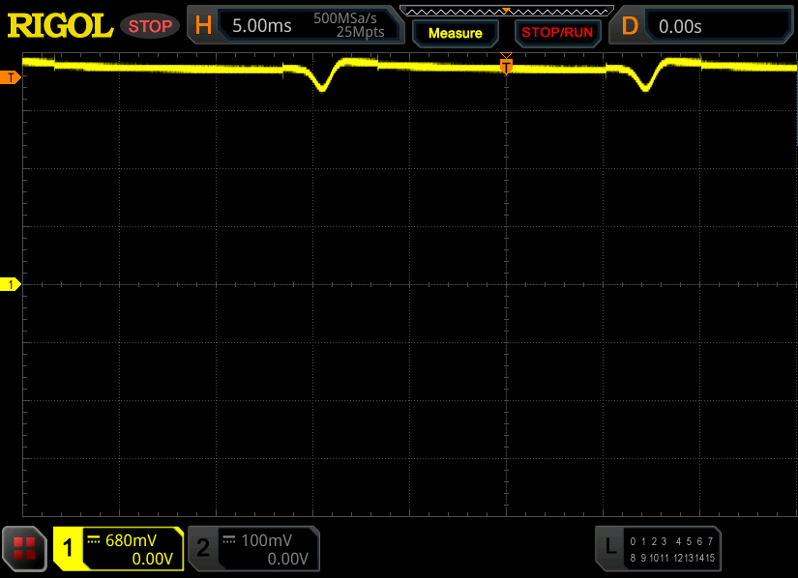Toggle channel 1 via its yellow label
Viewport: 798px width, 578px height.
(69, 549)
